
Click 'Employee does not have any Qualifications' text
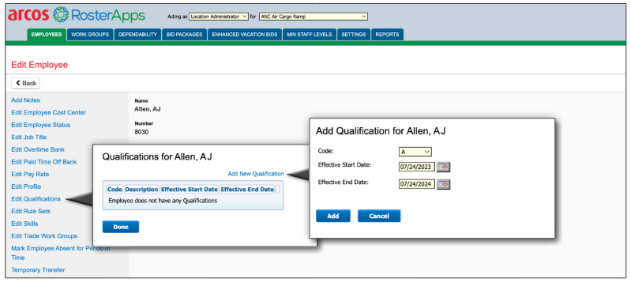tap(163, 200)
